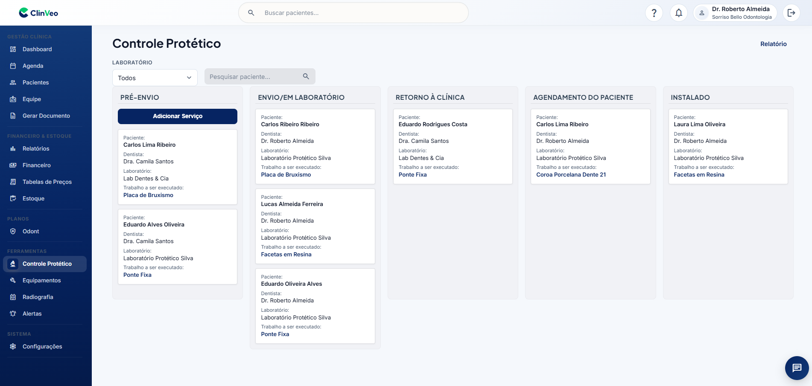Open Carlos Lima Ribeiro Placa de Bruxismo link
Viewport: 812px width, 386px height.
[148, 195]
